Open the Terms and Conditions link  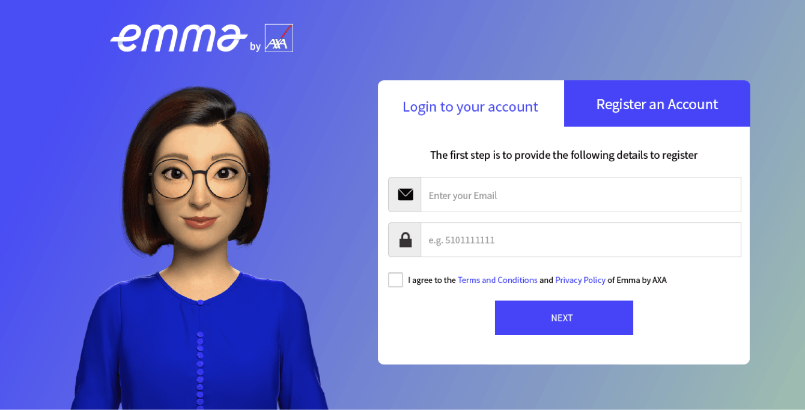tap(497, 280)
